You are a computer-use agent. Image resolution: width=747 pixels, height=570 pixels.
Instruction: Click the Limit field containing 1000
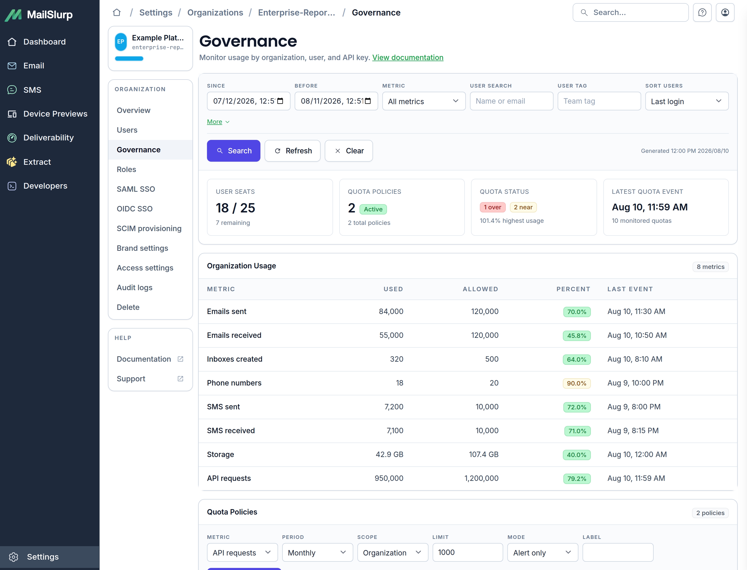[x=467, y=552]
